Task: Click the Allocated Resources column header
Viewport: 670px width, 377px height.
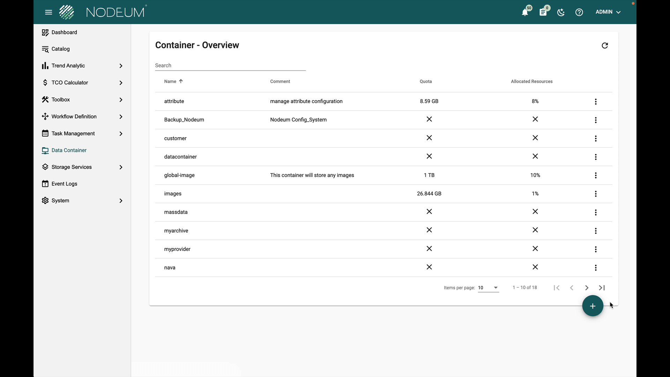Action: coord(532,81)
